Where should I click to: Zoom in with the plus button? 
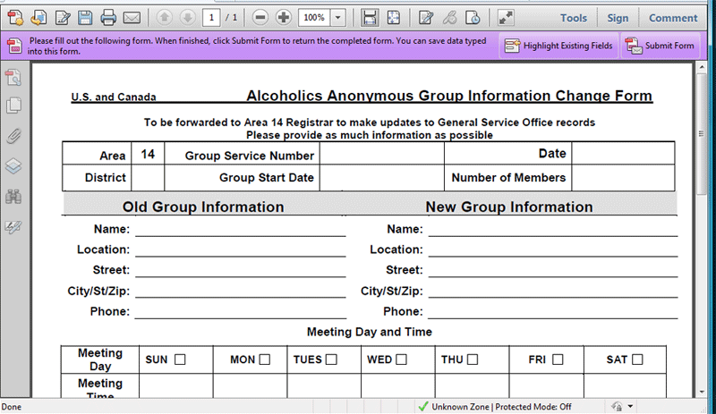pyautogui.click(x=284, y=18)
